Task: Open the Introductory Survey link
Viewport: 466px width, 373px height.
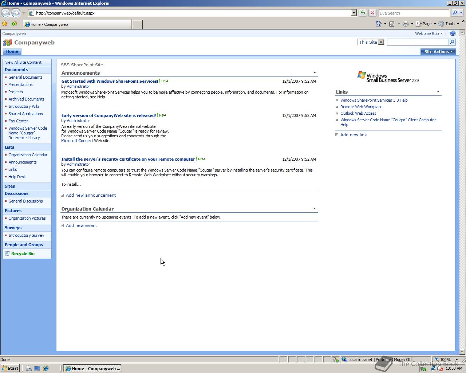Action: 26,235
